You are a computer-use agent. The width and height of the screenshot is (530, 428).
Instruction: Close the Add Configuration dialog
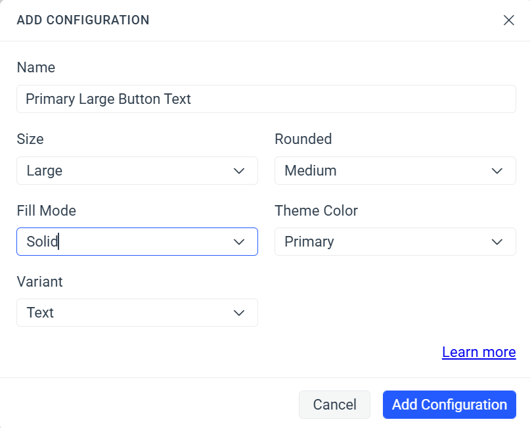point(509,20)
